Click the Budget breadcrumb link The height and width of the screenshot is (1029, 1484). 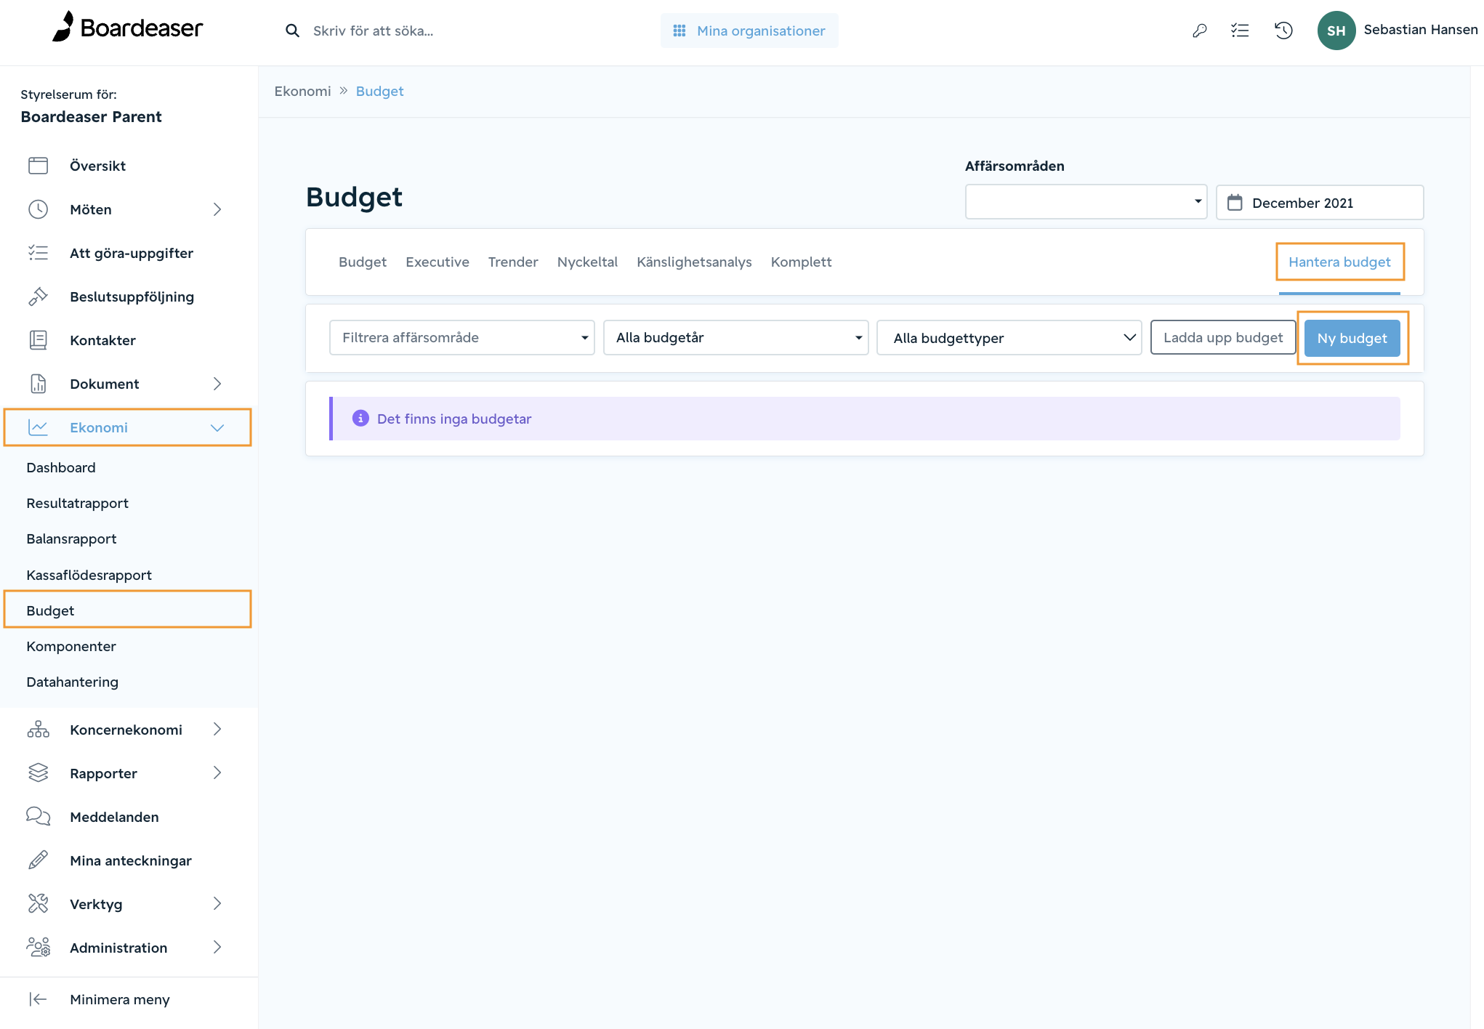point(379,91)
